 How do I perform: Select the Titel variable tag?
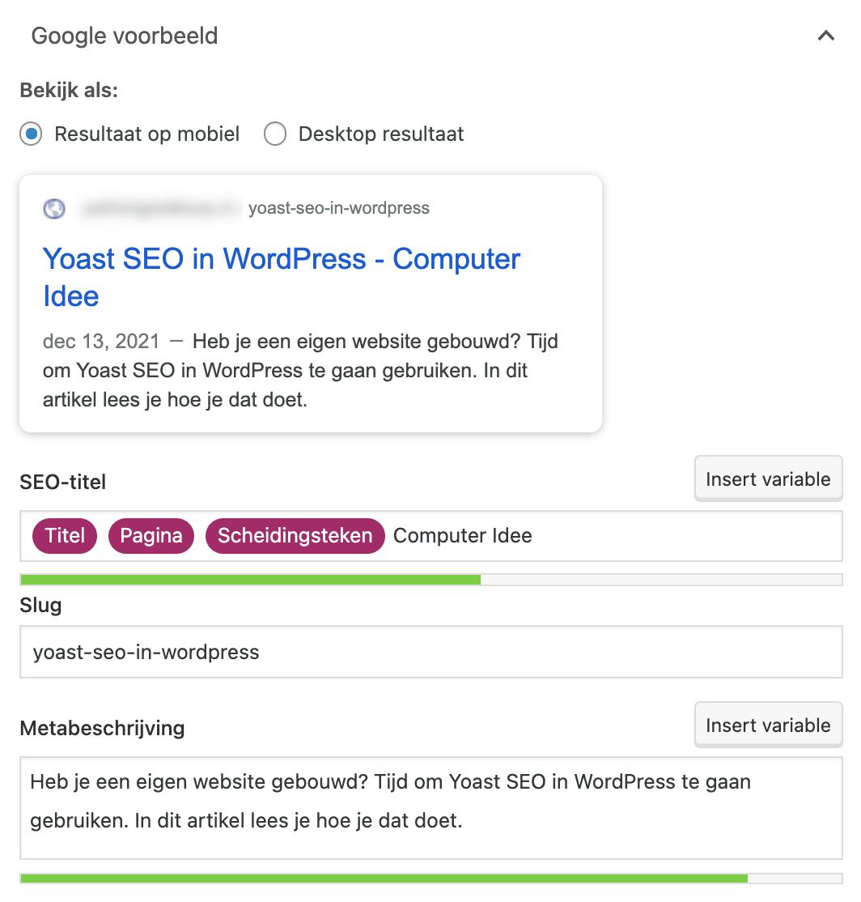65,536
